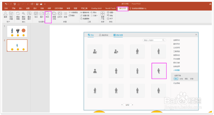This screenshot has width=214, height=115.
Task: Click 设置行距 line spacing tool
Action: point(85,16)
